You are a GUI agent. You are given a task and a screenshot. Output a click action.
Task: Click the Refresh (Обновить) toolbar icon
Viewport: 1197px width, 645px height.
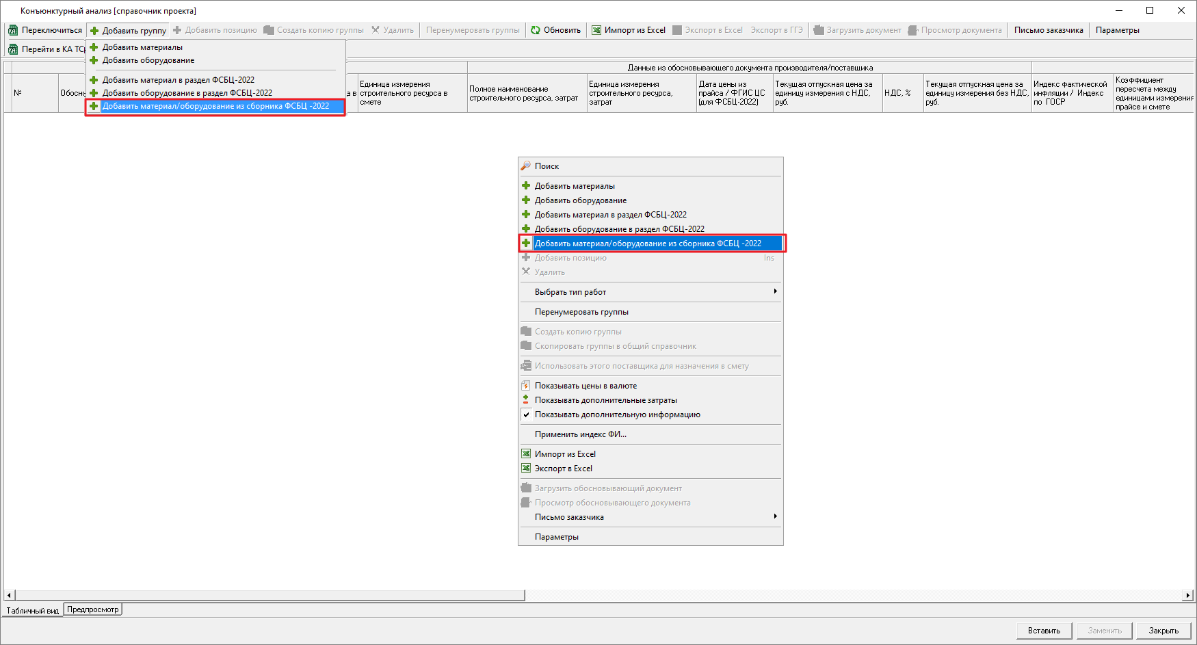[x=536, y=30]
